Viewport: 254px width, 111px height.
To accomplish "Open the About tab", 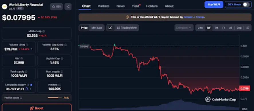I will [169, 6].
